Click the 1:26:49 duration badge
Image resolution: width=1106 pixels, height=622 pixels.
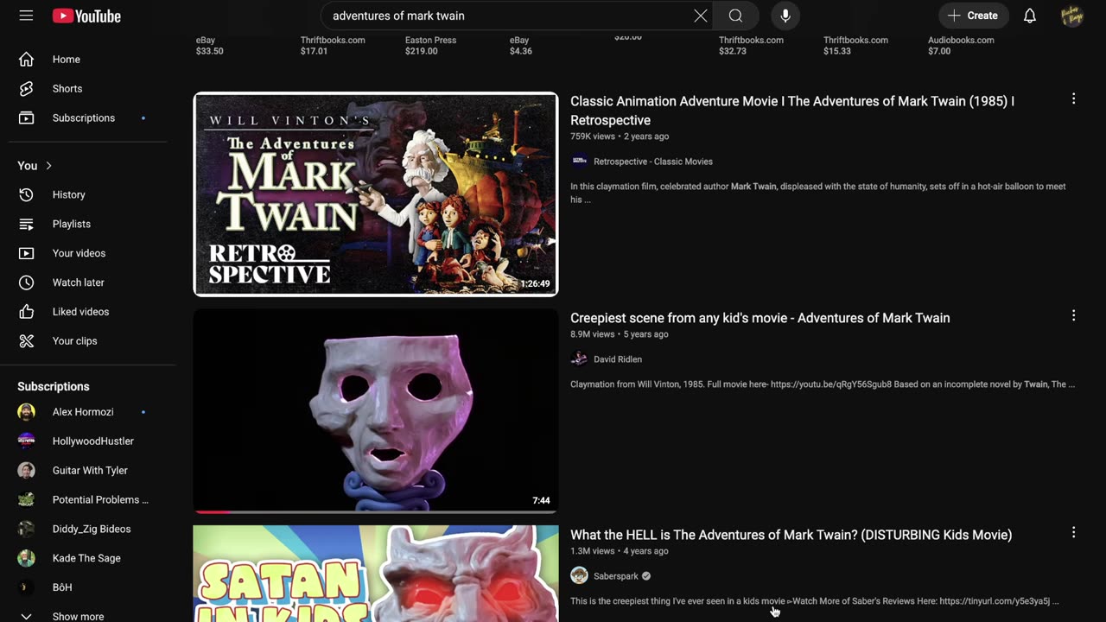tap(535, 284)
